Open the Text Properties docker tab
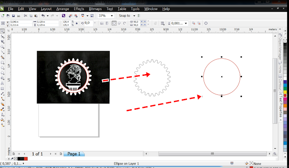The width and height of the screenshot is (289, 168). click(280, 105)
